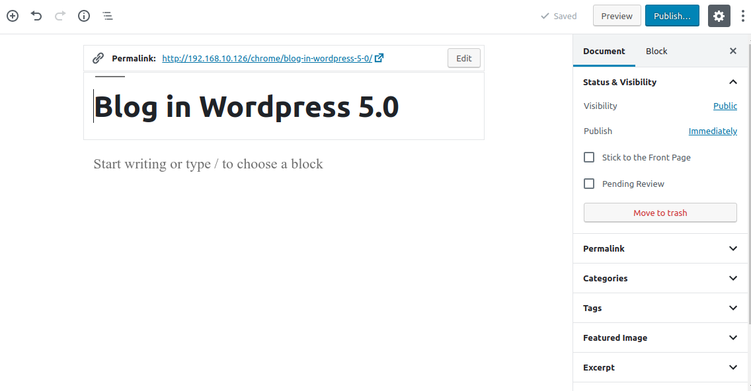751x391 pixels.
Task: Toggle the settings gear icon
Action: click(719, 16)
